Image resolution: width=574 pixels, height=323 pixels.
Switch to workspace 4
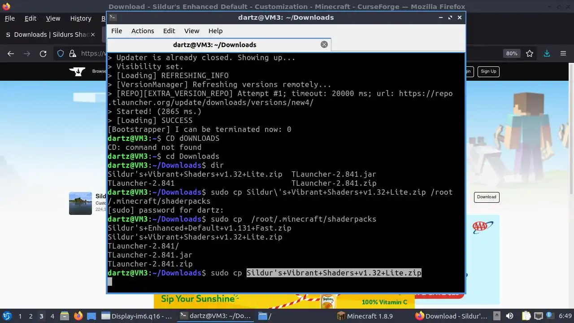tap(52, 316)
